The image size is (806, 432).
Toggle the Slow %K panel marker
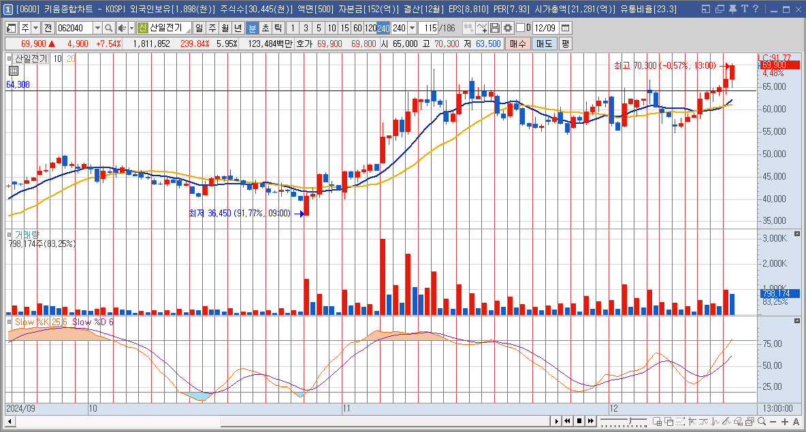10,322
